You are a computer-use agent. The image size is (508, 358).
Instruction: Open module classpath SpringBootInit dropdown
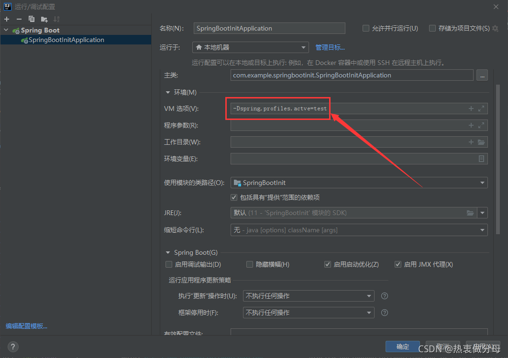click(x=359, y=183)
